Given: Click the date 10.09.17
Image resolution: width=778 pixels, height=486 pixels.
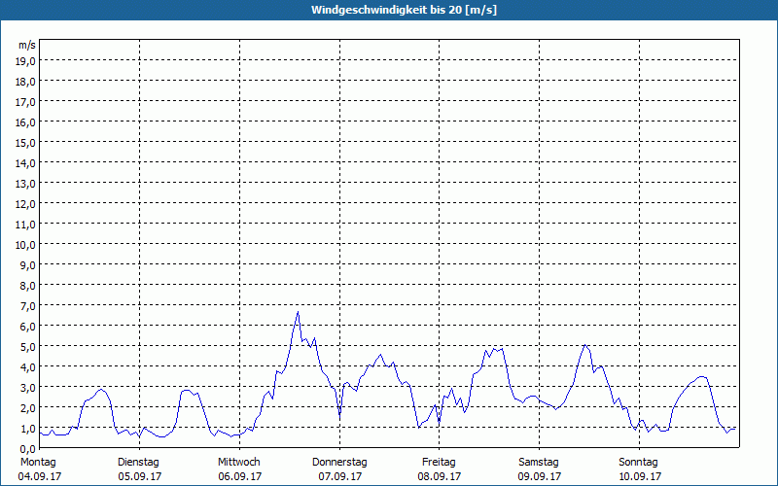Looking at the screenshot, I should coord(640,476).
